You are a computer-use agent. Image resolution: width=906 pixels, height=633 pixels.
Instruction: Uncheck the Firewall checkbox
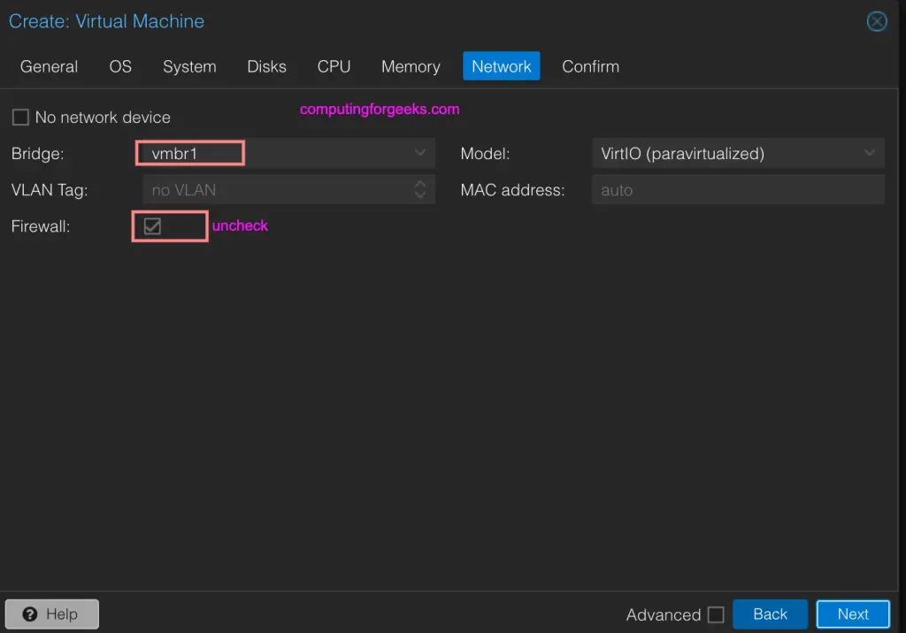[152, 226]
